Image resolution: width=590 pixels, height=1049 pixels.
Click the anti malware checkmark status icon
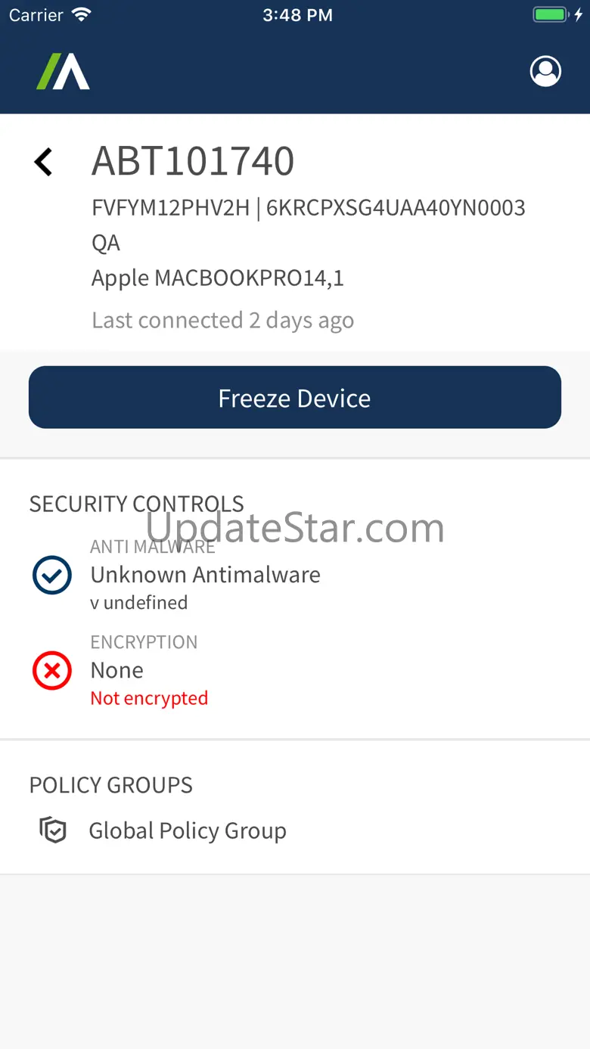click(x=52, y=575)
